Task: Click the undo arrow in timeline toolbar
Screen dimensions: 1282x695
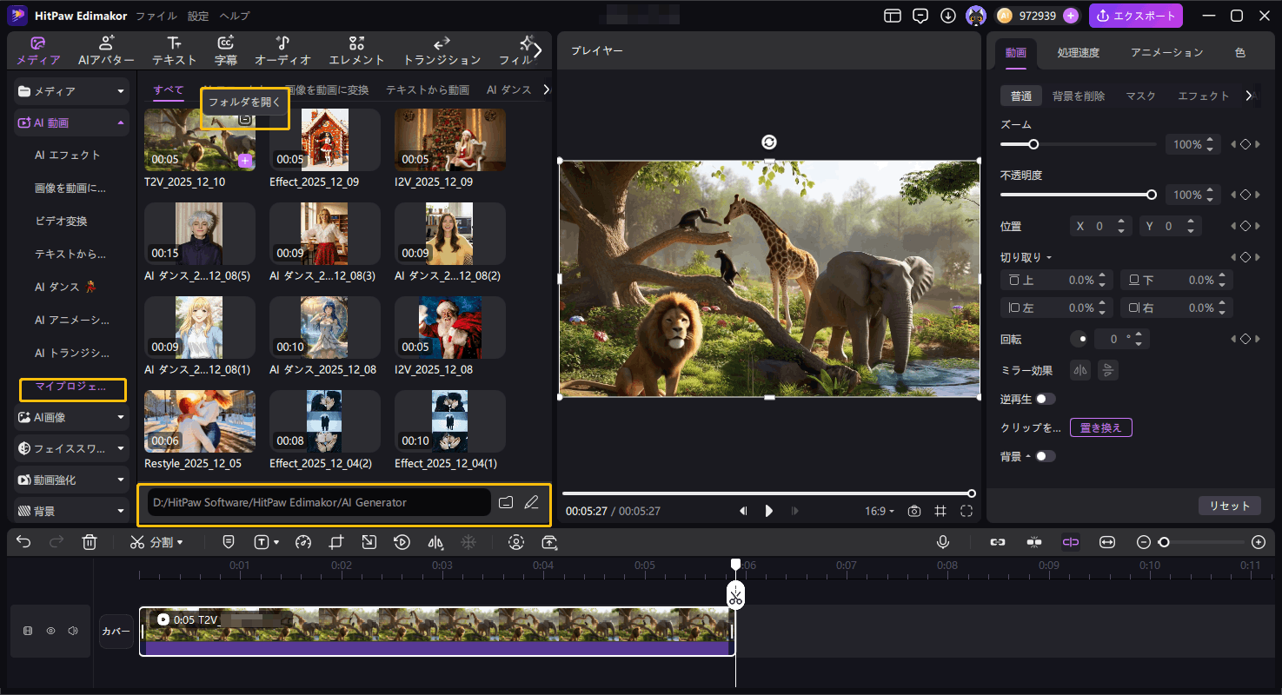Action: pos(23,542)
